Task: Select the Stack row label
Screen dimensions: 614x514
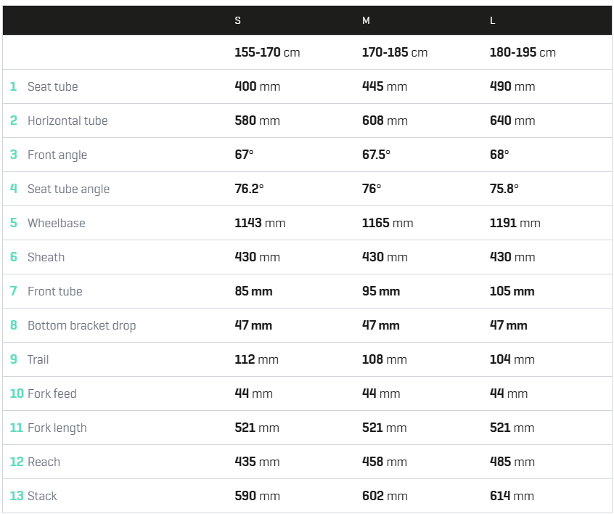Action: click(42, 496)
